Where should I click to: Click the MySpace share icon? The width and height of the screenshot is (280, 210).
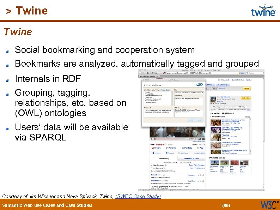[153, 153]
